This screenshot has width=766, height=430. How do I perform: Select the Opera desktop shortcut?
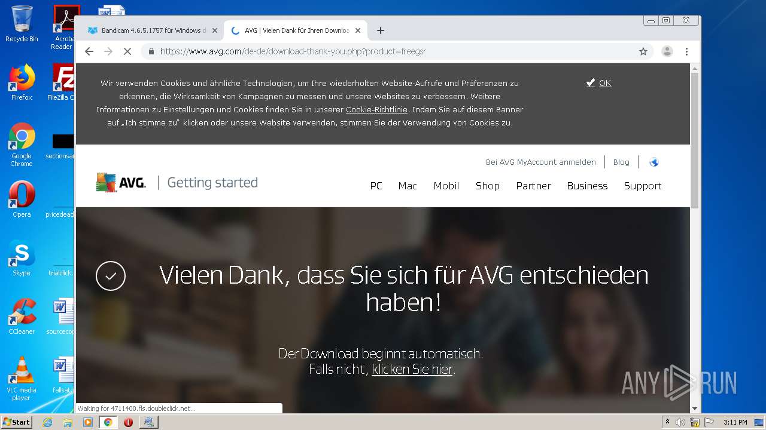(22, 199)
